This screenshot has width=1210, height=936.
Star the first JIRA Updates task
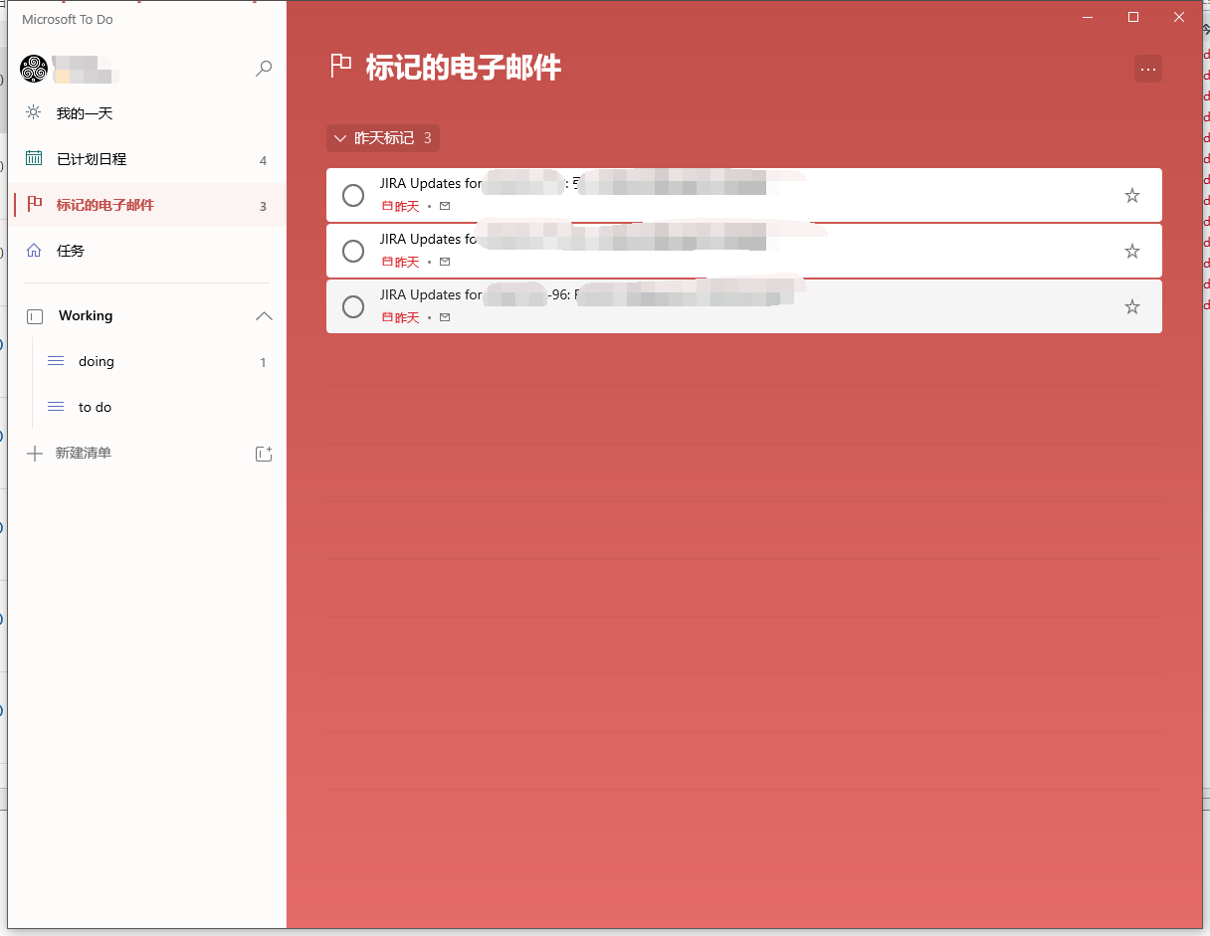pyautogui.click(x=1132, y=195)
